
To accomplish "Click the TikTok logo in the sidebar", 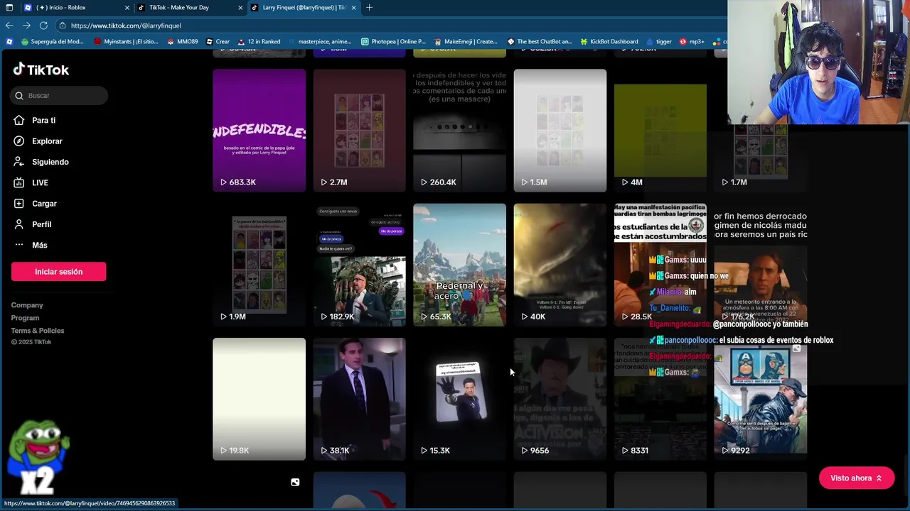I will click(x=41, y=70).
